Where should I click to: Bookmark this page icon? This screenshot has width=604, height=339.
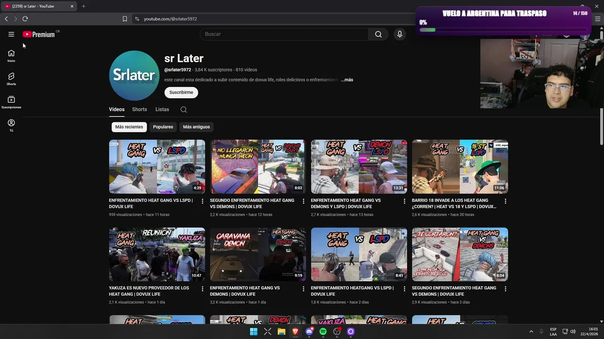125,19
